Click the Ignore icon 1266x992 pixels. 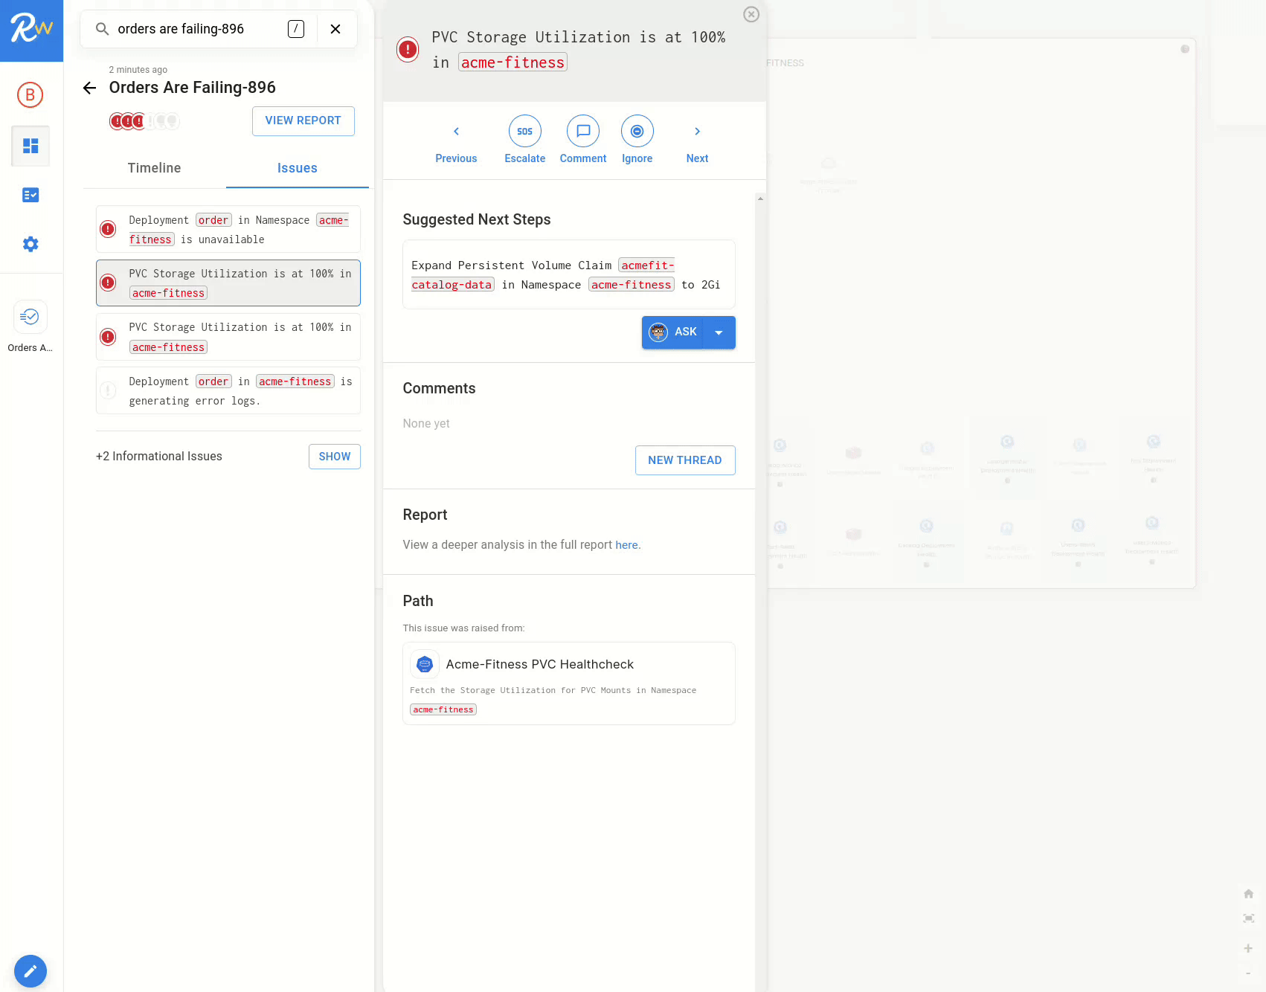pyautogui.click(x=637, y=132)
